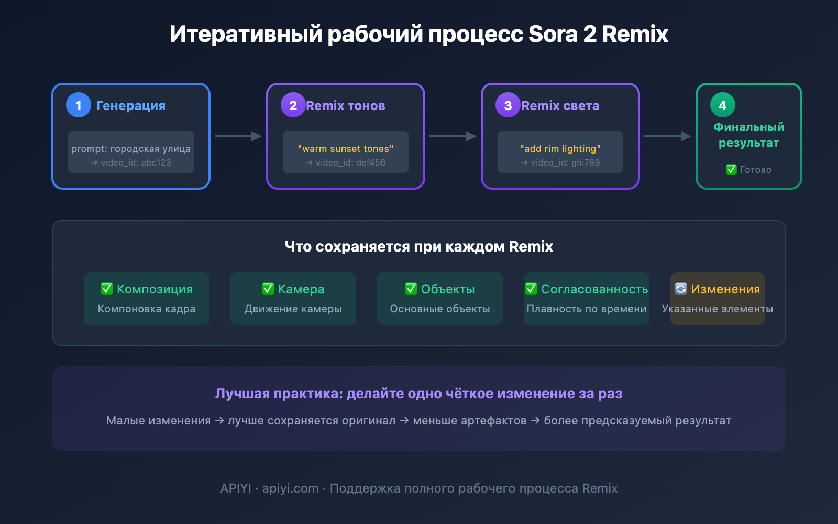838x524 pixels.
Task: Select the step 2 circle badge for Remix тонов
Action: [293, 105]
